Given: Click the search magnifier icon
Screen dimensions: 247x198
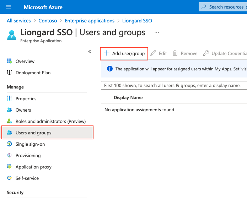Looking at the screenshot, I should pyautogui.click(x=204, y=7).
